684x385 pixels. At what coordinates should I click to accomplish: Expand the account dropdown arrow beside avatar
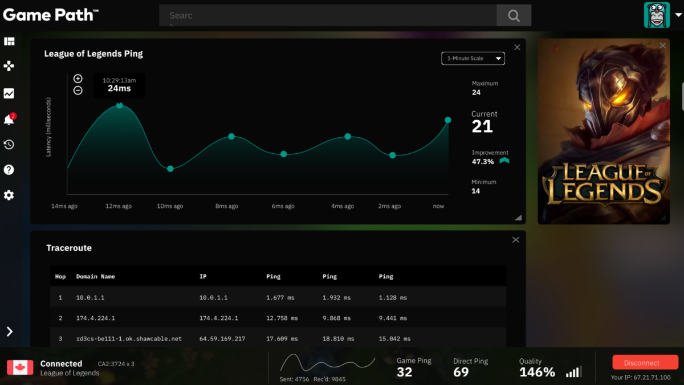click(x=677, y=15)
